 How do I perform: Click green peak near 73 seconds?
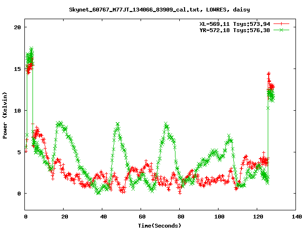(x=166, y=124)
